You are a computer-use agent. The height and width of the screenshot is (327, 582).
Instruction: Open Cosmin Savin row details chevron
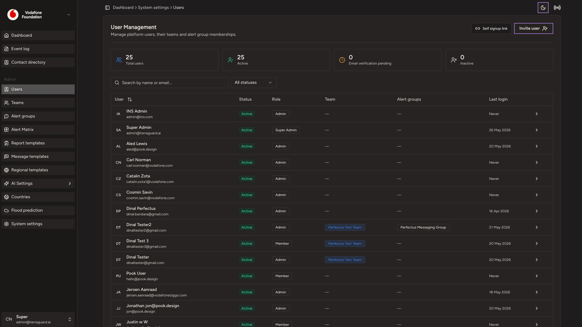pos(537,195)
